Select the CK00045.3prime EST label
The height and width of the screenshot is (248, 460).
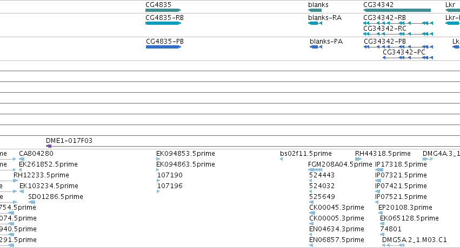tap(337, 208)
